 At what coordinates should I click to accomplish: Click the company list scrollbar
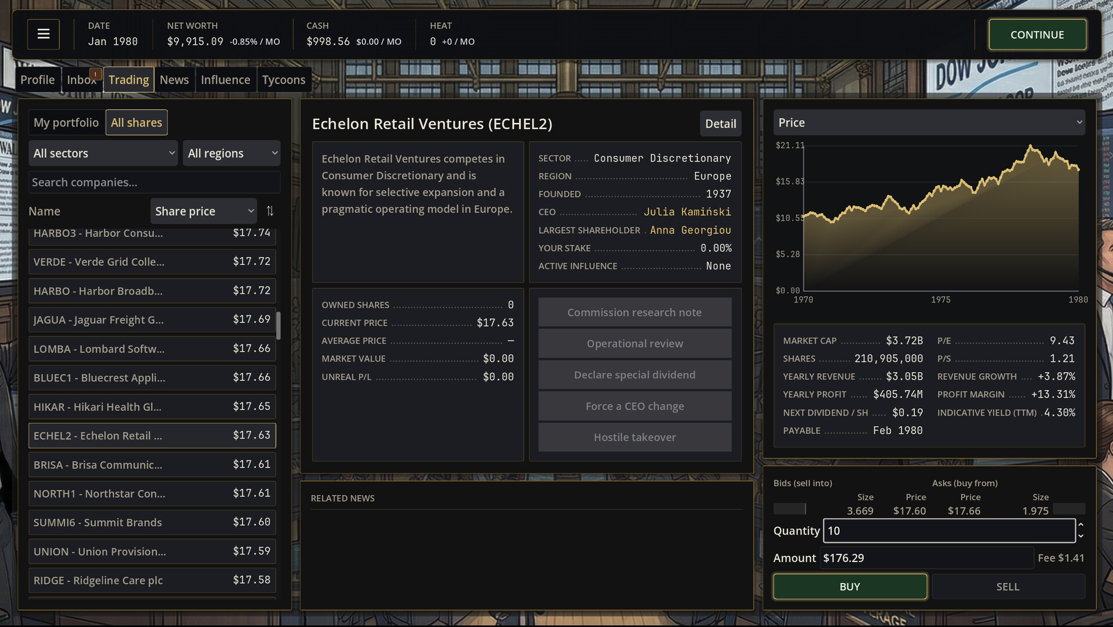pyautogui.click(x=278, y=325)
